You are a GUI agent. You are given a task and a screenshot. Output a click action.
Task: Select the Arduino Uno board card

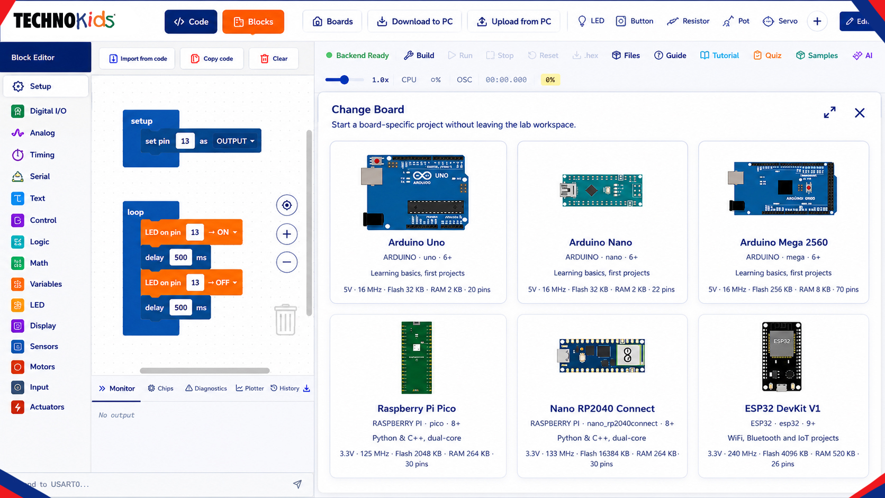click(x=418, y=222)
